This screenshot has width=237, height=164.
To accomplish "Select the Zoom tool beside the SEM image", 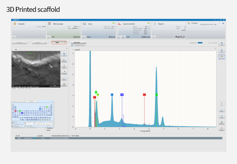I will click(x=65, y=78).
